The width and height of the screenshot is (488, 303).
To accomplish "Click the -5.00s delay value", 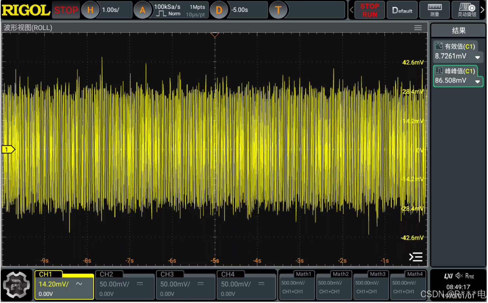I will click(x=240, y=10).
